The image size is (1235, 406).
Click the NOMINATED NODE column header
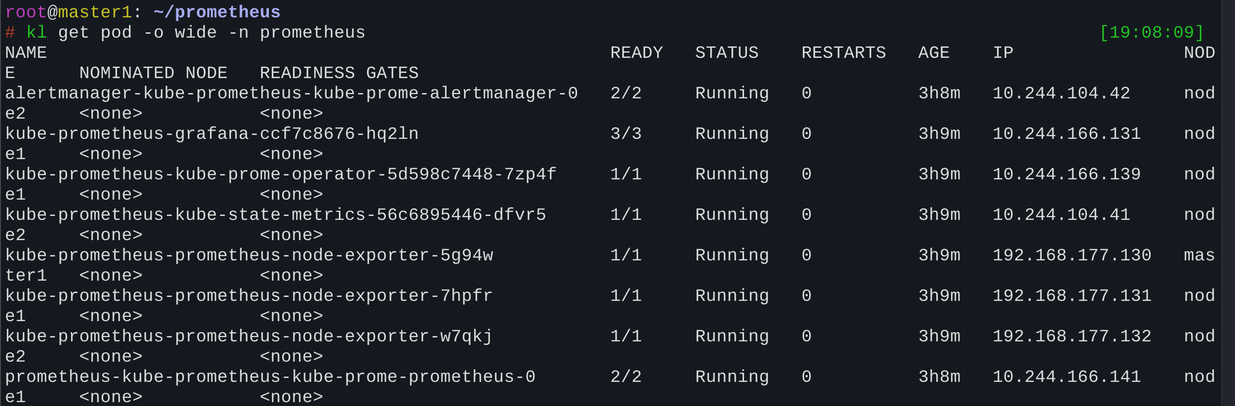pos(153,73)
